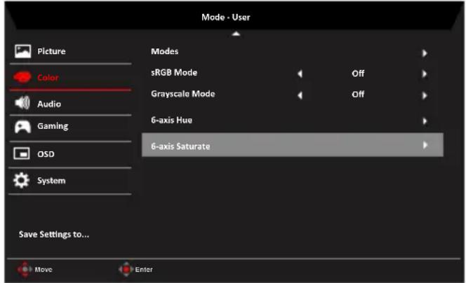Screen dimensions: 466x283
Task: Click the Enter joystick icon
Action: (x=126, y=269)
